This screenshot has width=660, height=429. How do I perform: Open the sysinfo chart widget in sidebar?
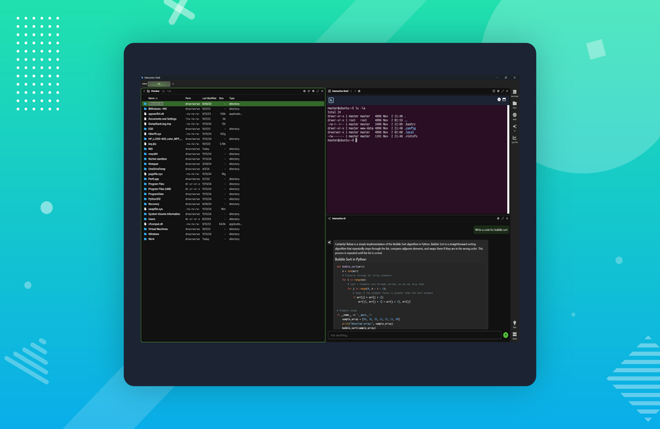pos(514,139)
